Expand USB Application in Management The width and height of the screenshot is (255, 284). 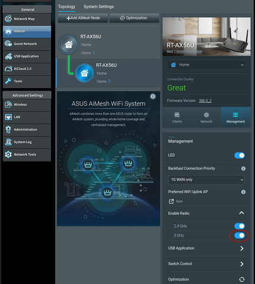click(242, 248)
